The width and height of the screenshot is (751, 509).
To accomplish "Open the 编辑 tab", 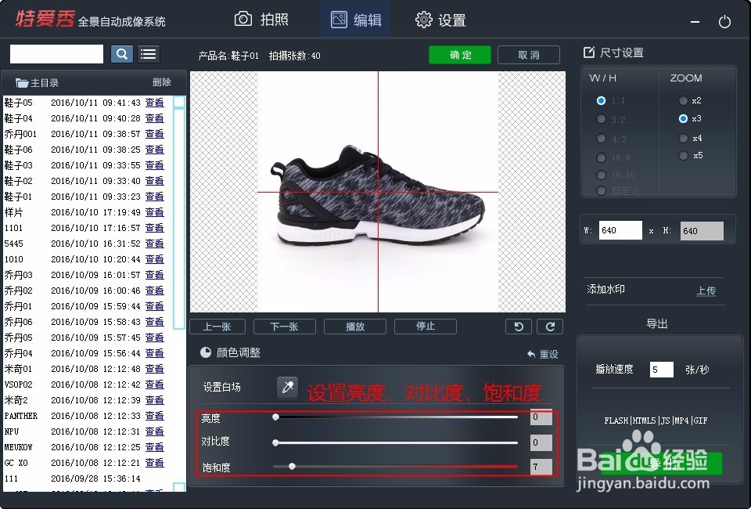I will (355, 20).
